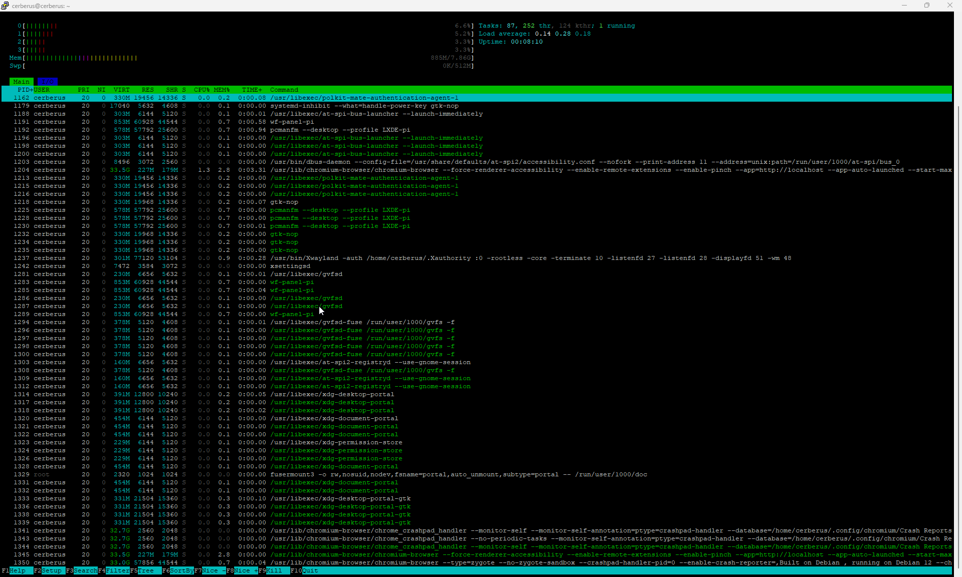
Task: Sort by the Command column header
Action: [x=284, y=90]
